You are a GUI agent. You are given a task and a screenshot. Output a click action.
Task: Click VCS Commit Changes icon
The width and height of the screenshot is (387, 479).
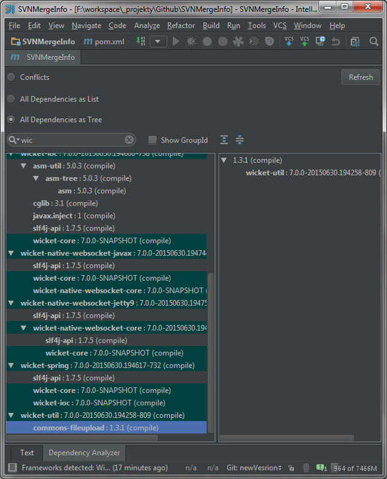tap(305, 41)
